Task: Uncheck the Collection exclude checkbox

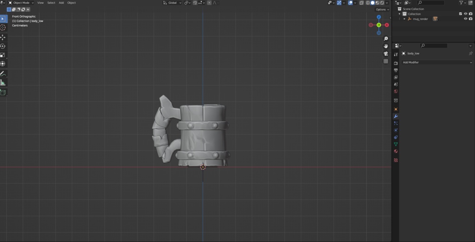Action: 460,14
